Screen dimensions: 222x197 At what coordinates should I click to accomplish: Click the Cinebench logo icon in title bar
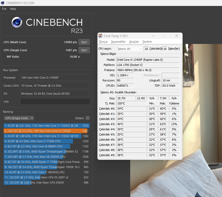pyautogui.click(x=3, y=3)
